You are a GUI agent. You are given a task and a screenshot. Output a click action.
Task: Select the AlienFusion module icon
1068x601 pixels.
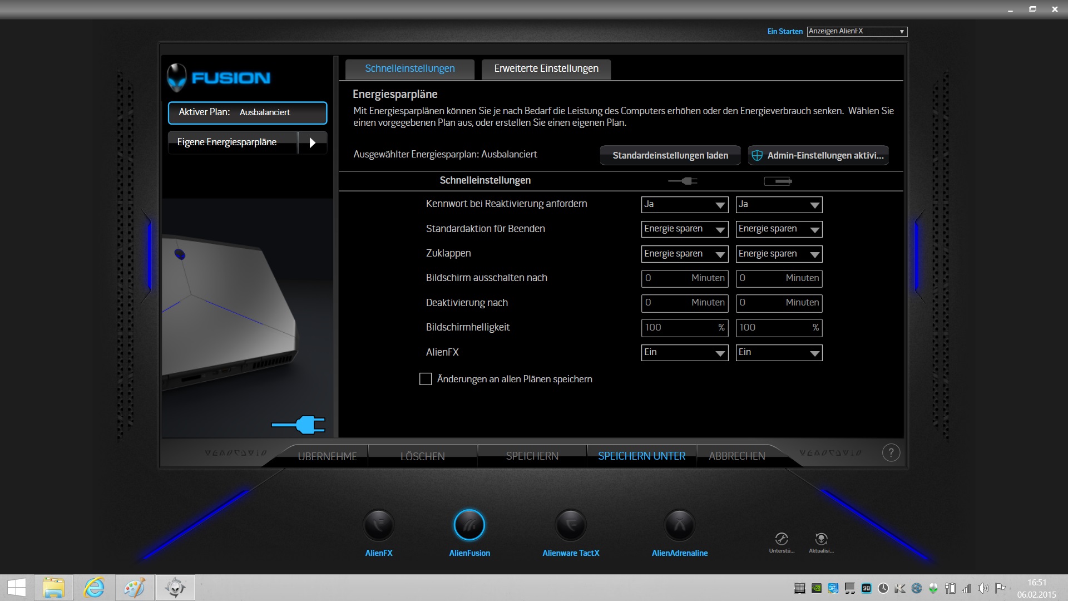pyautogui.click(x=469, y=525)
